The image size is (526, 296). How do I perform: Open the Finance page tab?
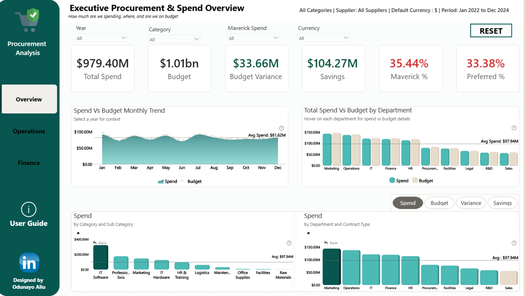[29, 163]
